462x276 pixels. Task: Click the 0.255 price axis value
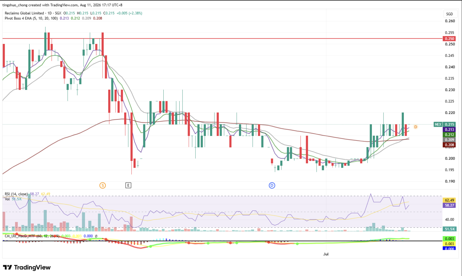450,33
